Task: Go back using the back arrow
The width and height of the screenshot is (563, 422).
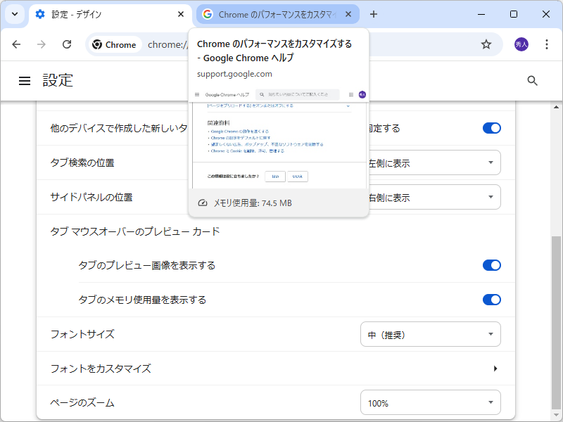Action: coord(16,44)
